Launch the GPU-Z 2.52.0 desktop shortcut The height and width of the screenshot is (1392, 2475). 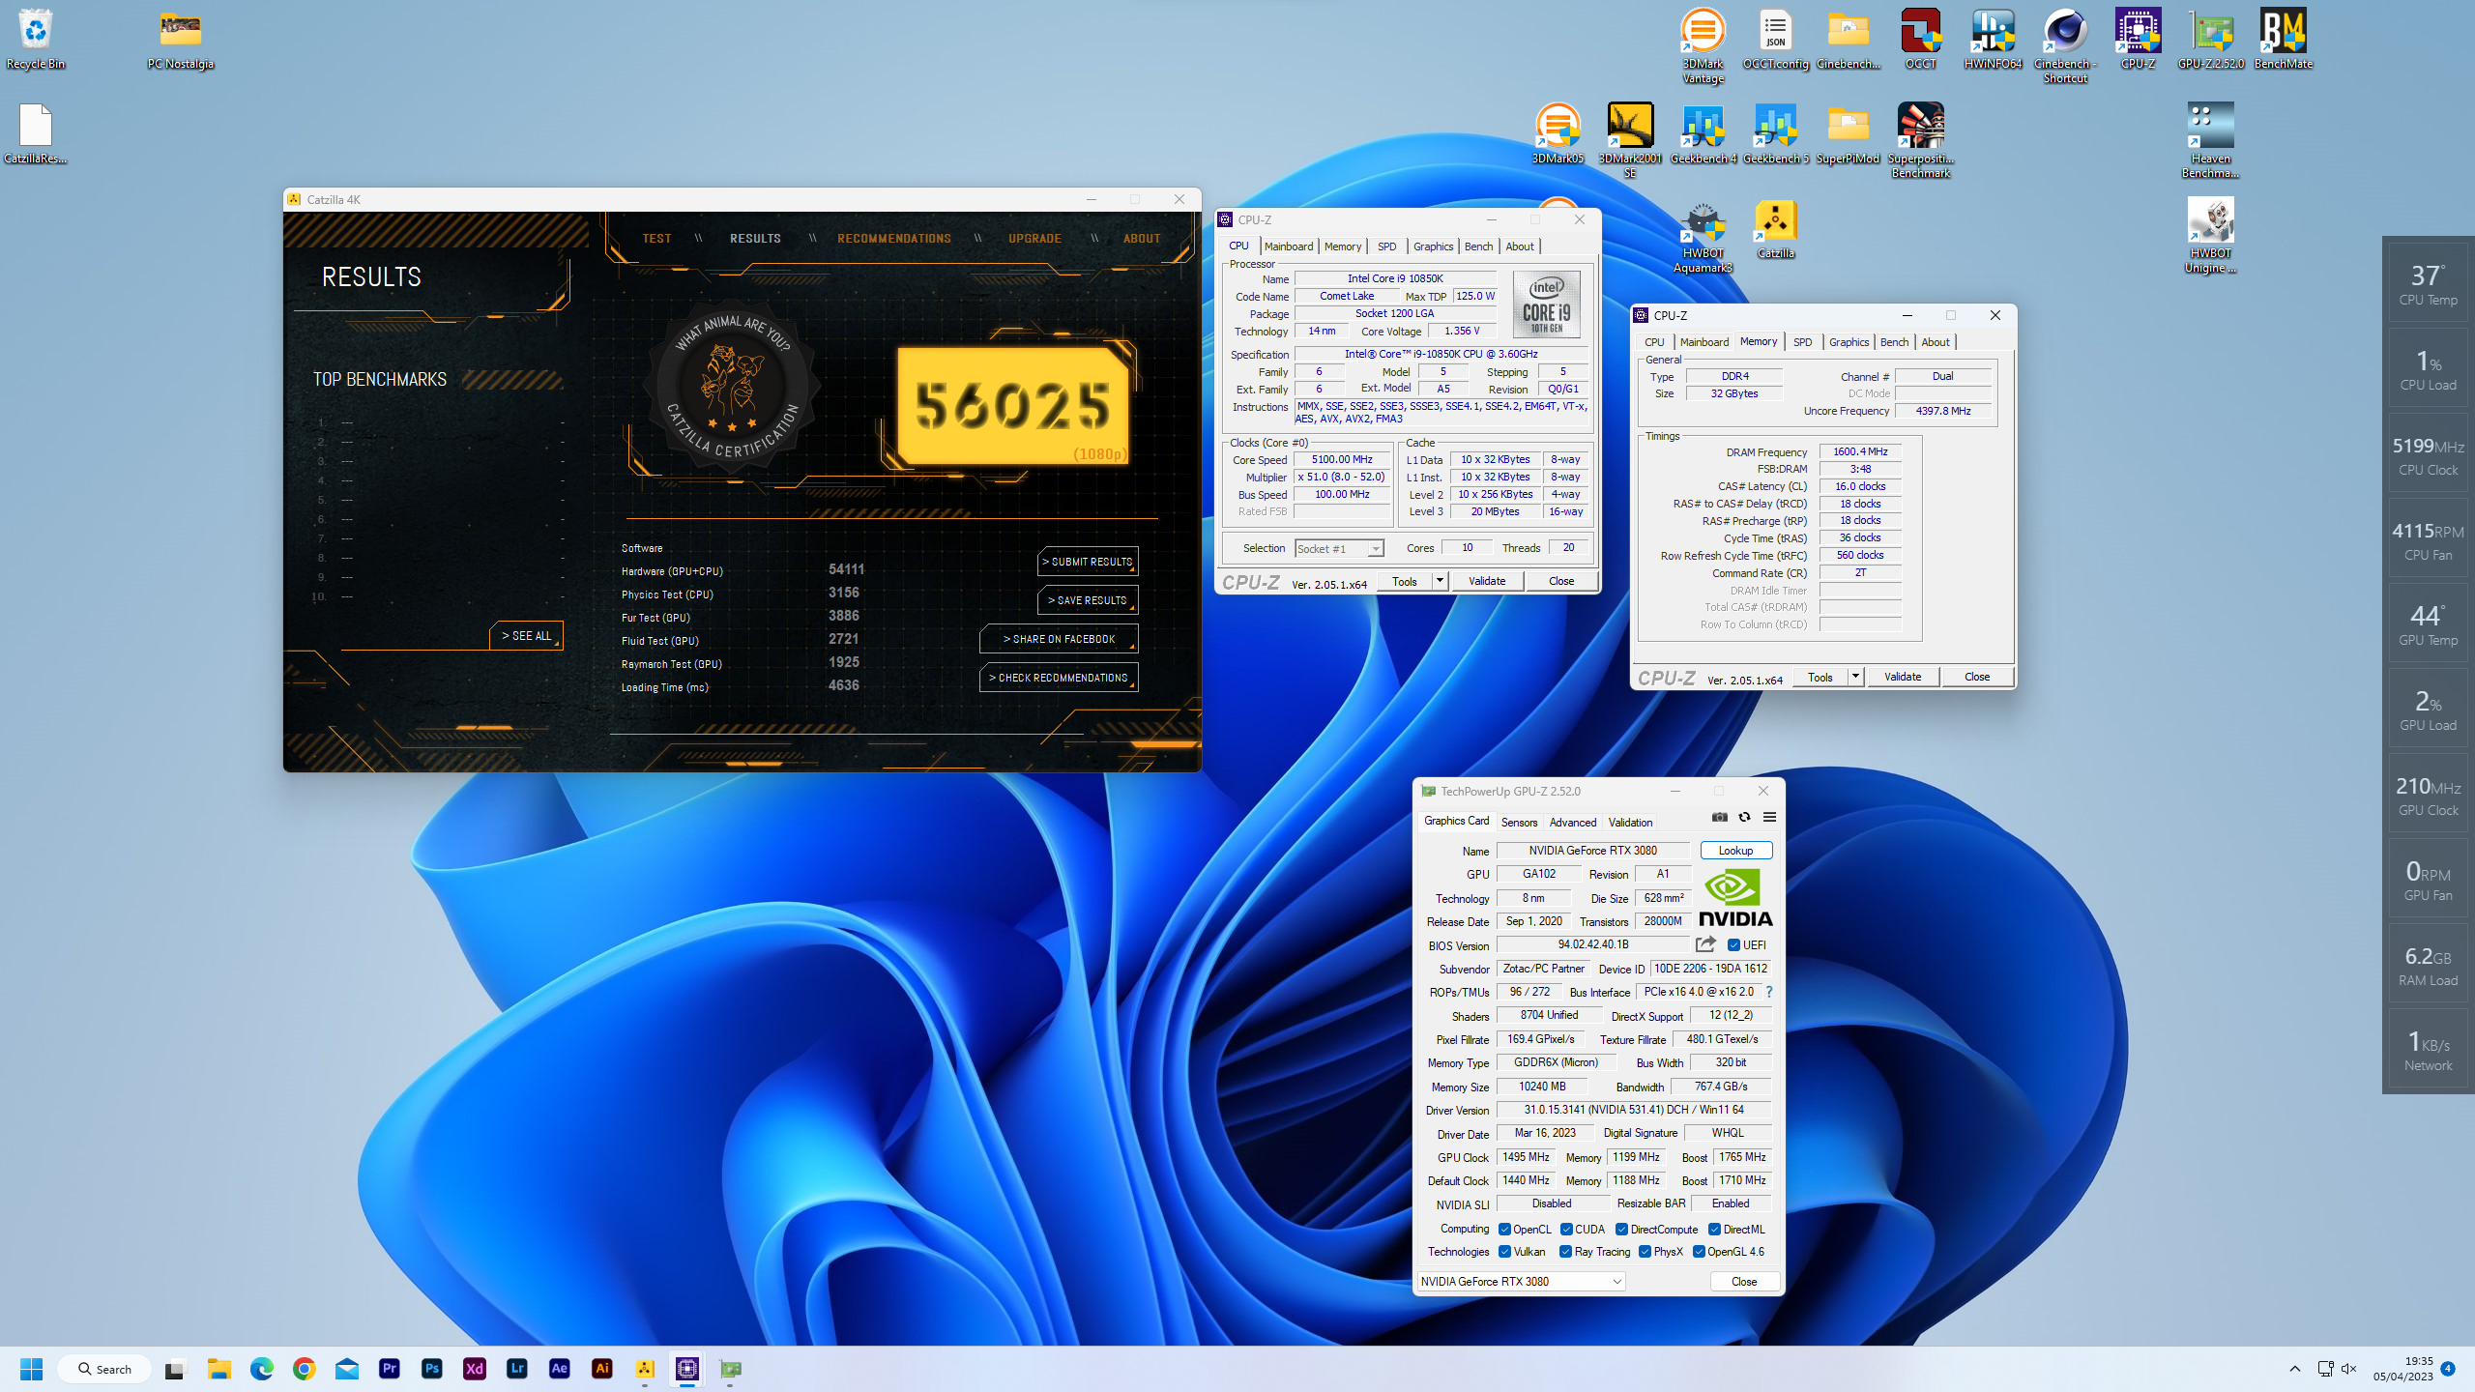pyautogui.click(x=2210, y=39)
